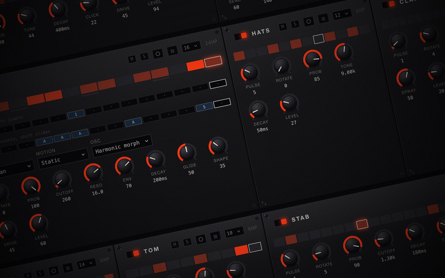This screenshot has width=445, height=278.
Task: Toggle the glowing outlined step in STAB pattern
Action: click(362, 224)
